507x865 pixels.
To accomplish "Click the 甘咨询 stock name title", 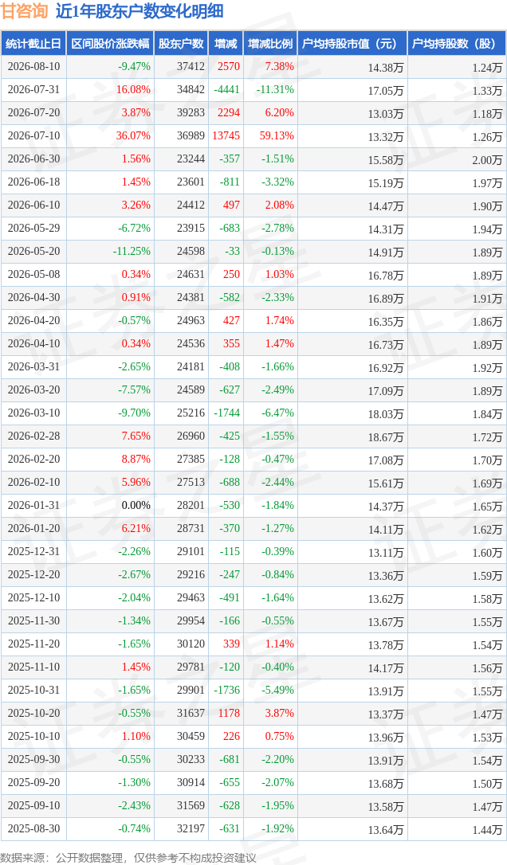I will [25, 11].
